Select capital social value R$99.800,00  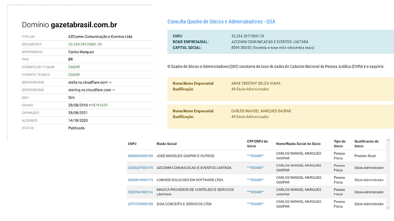[x=241, y=48]
